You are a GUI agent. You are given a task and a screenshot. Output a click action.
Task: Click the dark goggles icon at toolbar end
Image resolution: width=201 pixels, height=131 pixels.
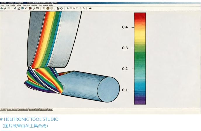tap(90, 8)
